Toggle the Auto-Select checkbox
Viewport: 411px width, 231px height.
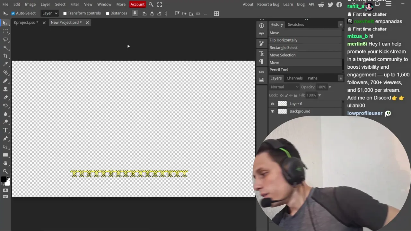click(13, 13)
